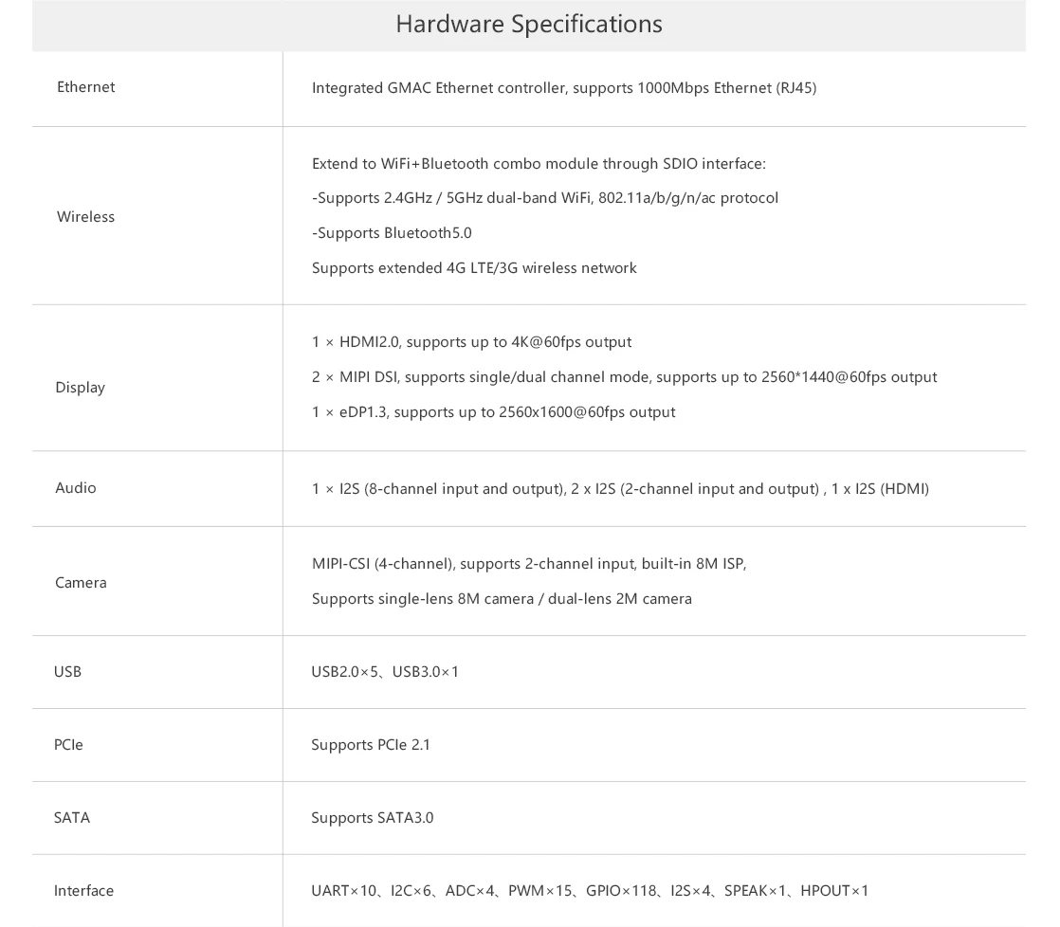Select the GMAC Ethernet controller description
This screenshot has width=1060, height=927.
click(563, 88)
